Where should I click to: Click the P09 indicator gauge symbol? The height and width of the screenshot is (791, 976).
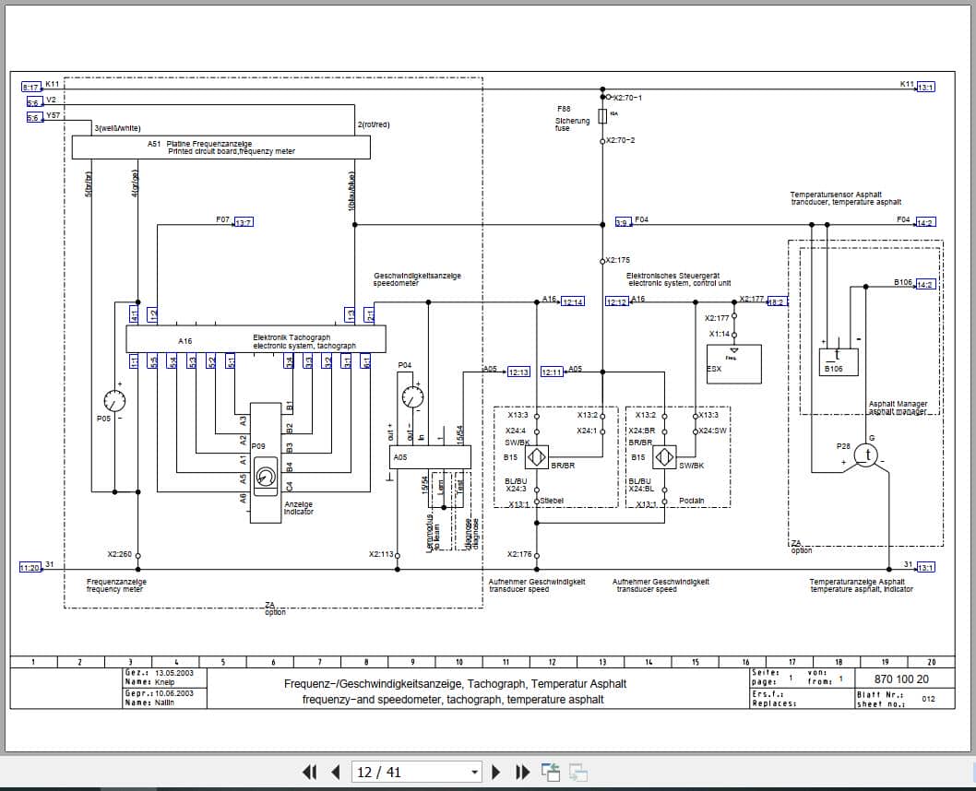266,478
